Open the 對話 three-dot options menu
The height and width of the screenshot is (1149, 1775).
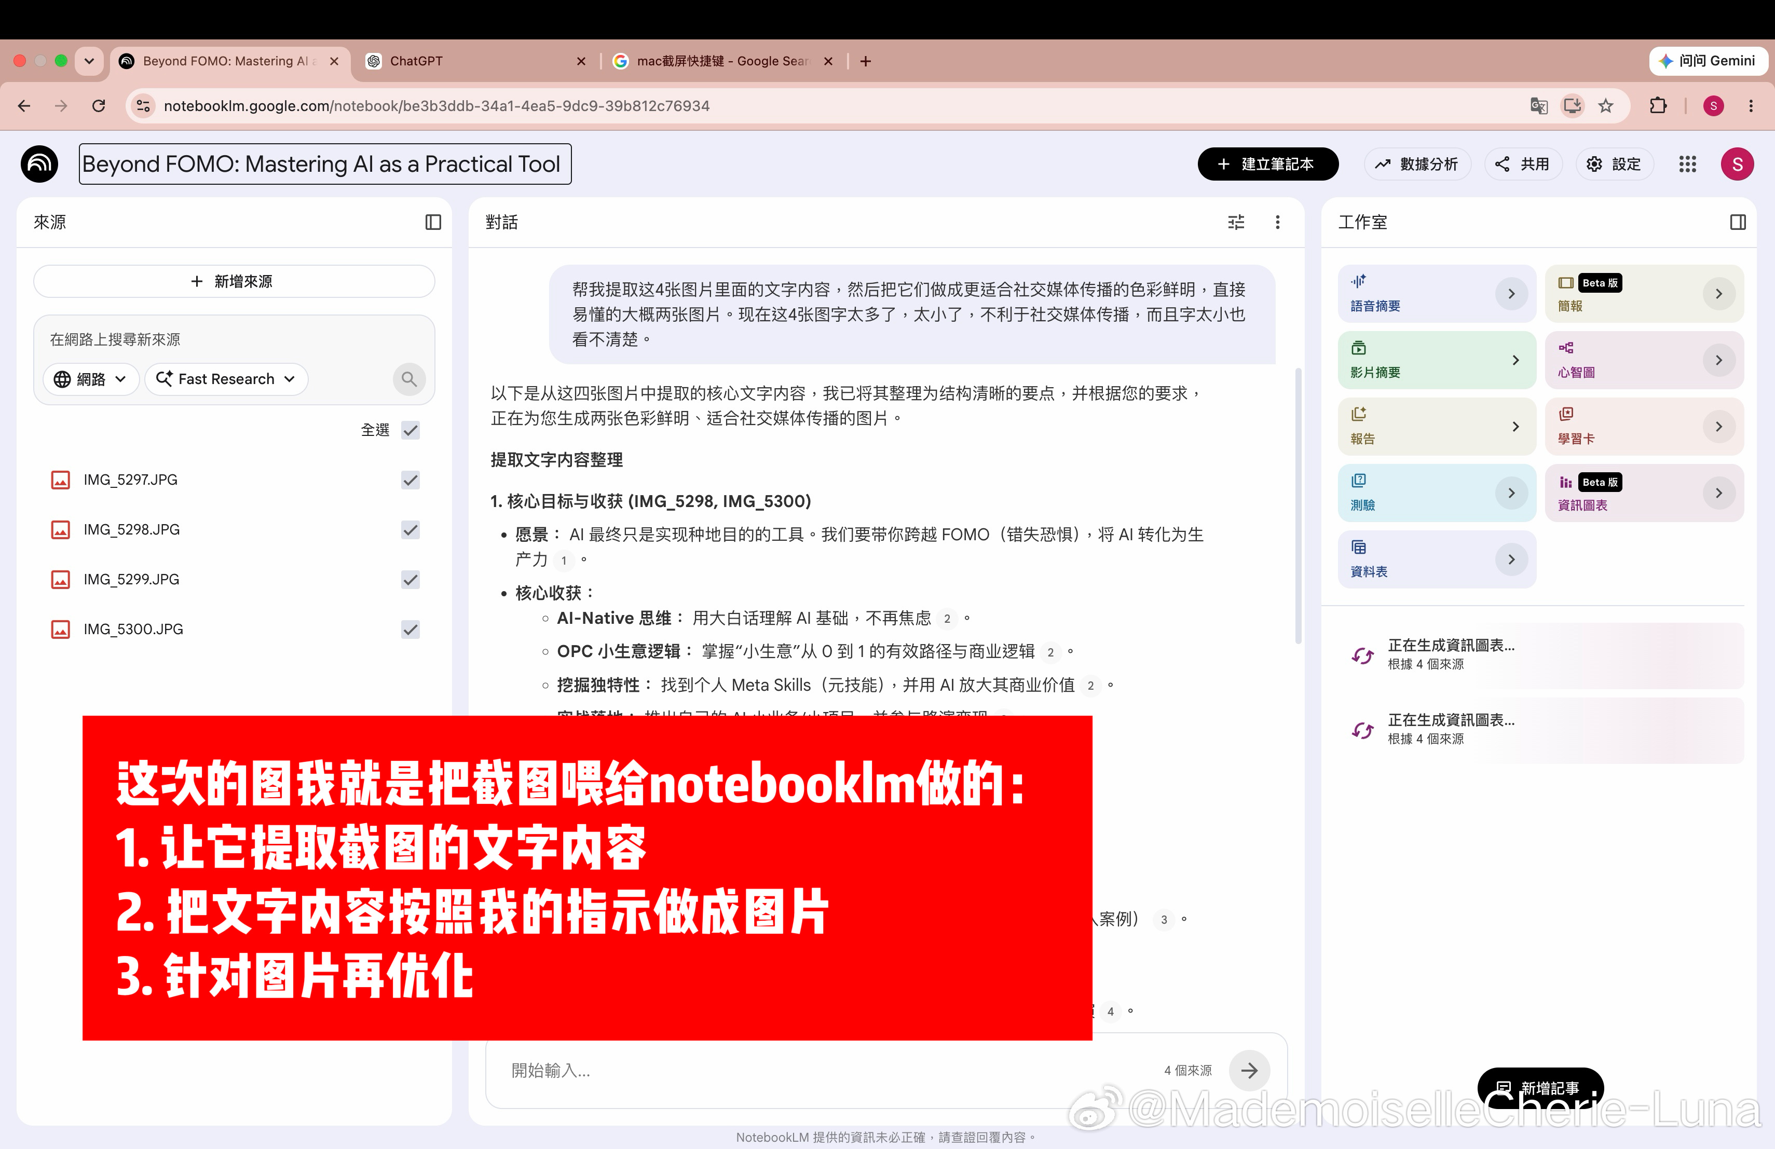point(1278,222)
